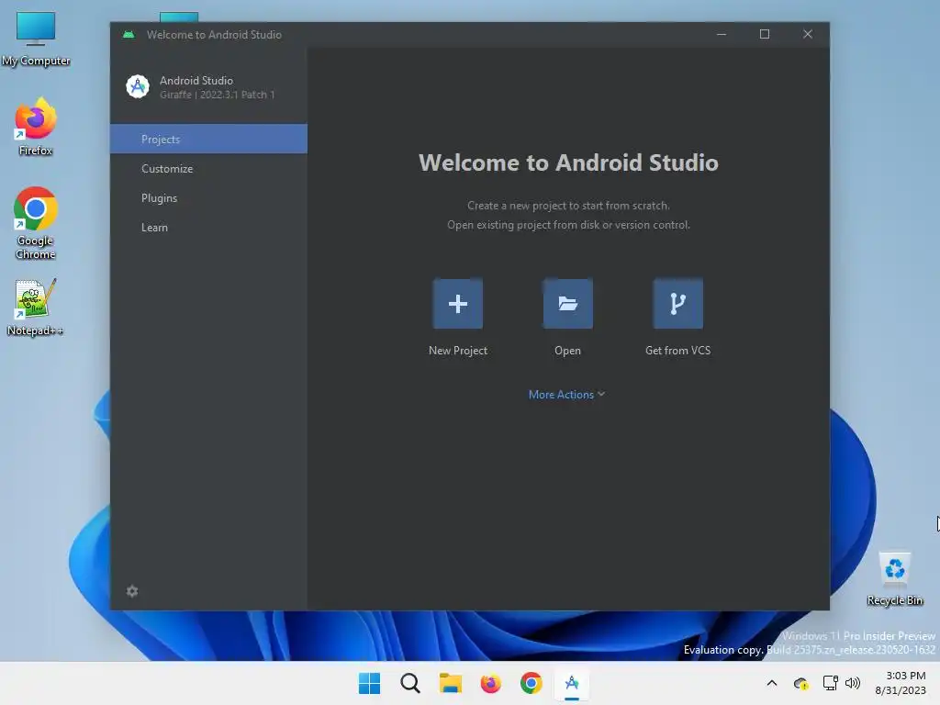The image size is (940, 705).
Task: Select the Google Chrome desktop shortcut
Action: click(36, 223)
